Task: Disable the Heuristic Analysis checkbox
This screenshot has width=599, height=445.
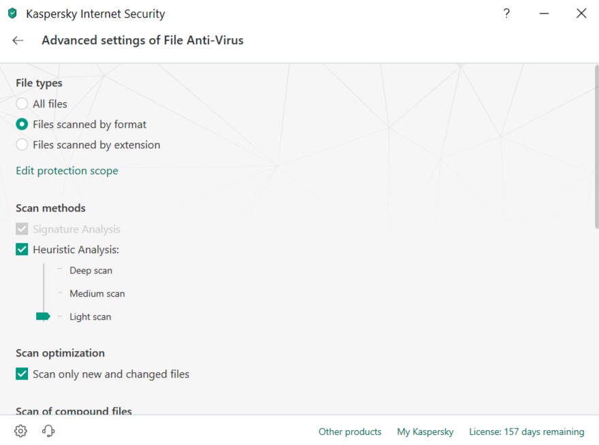Action: 22,250
